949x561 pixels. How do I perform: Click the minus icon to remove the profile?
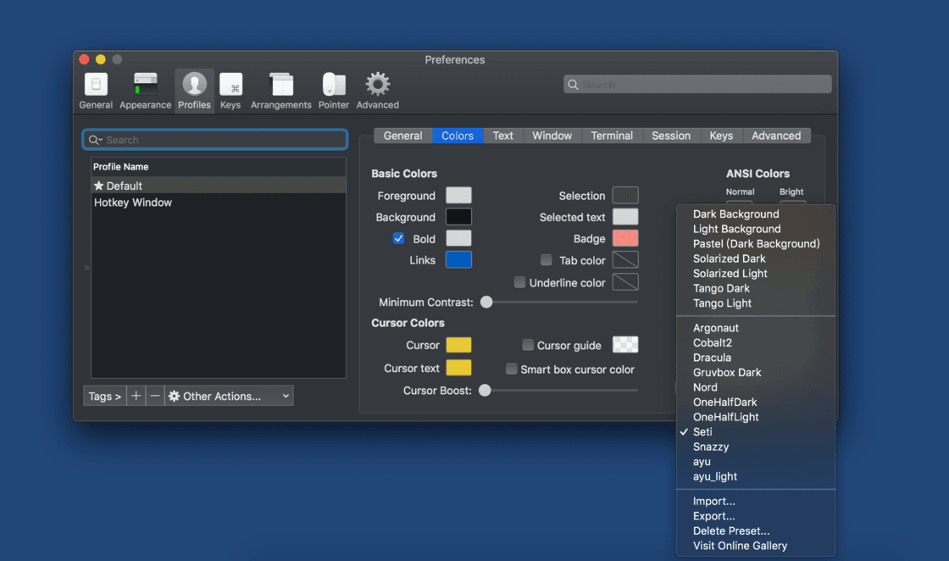click(x=155, y=396)
